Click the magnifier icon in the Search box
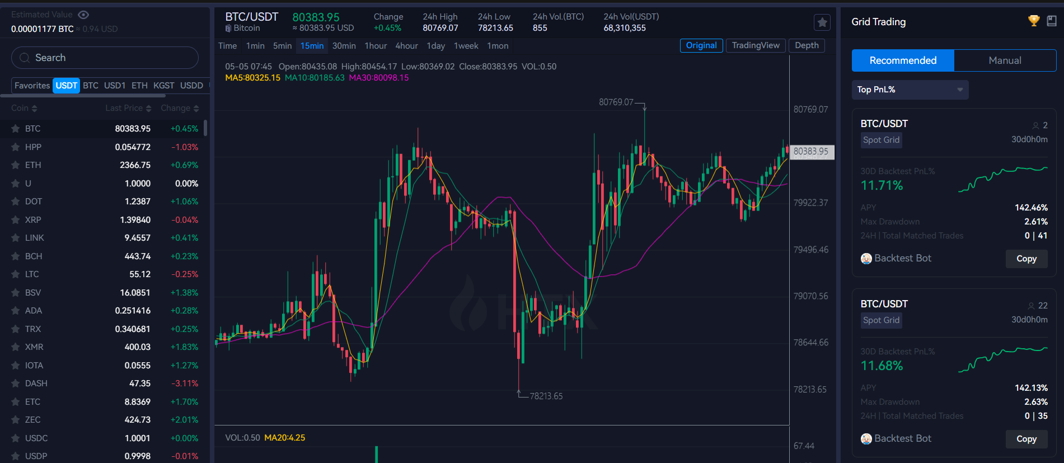The image size is (1064, 463). [x=25, y=58]
